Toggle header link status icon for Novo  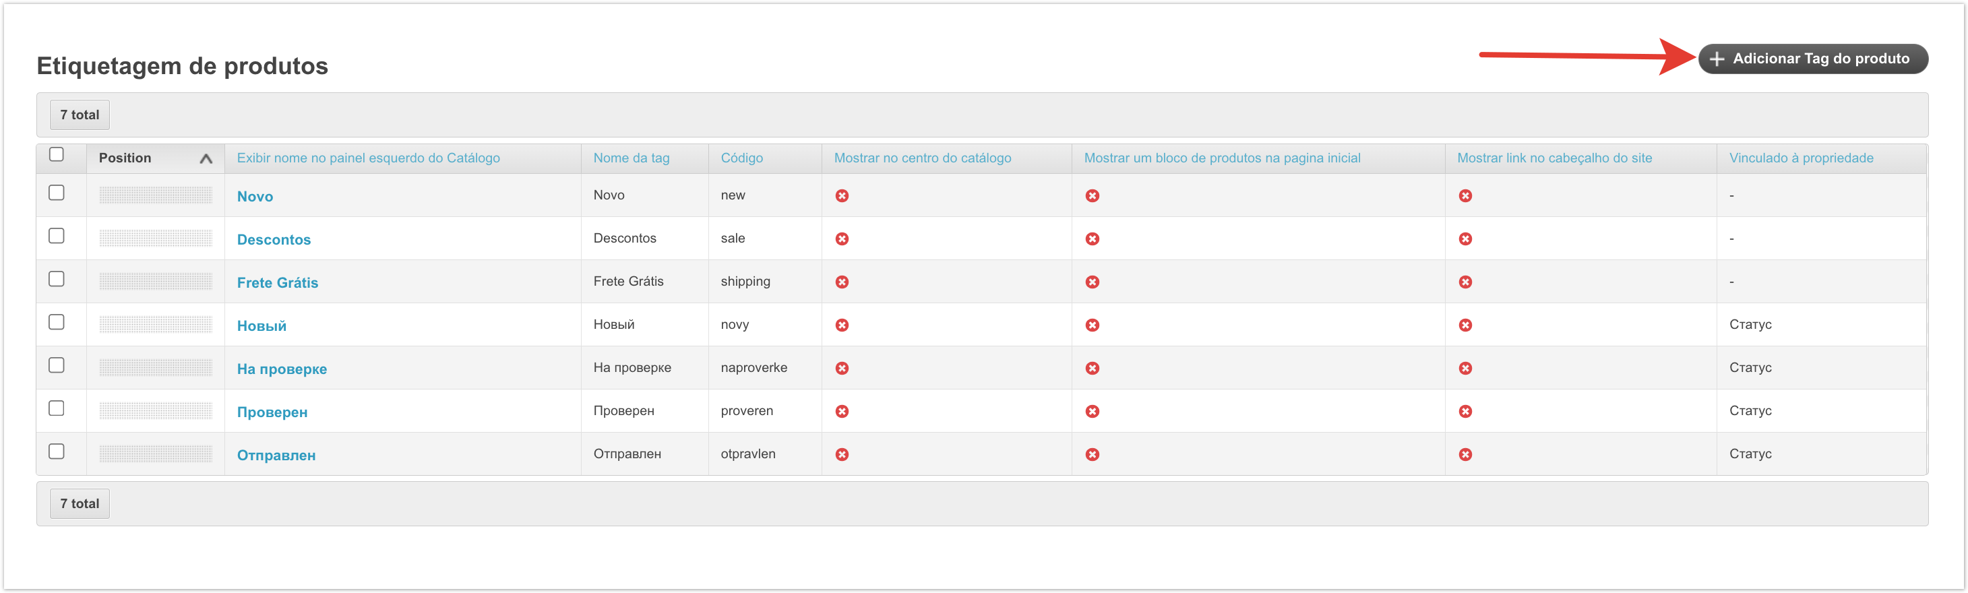pos(1465,195)
